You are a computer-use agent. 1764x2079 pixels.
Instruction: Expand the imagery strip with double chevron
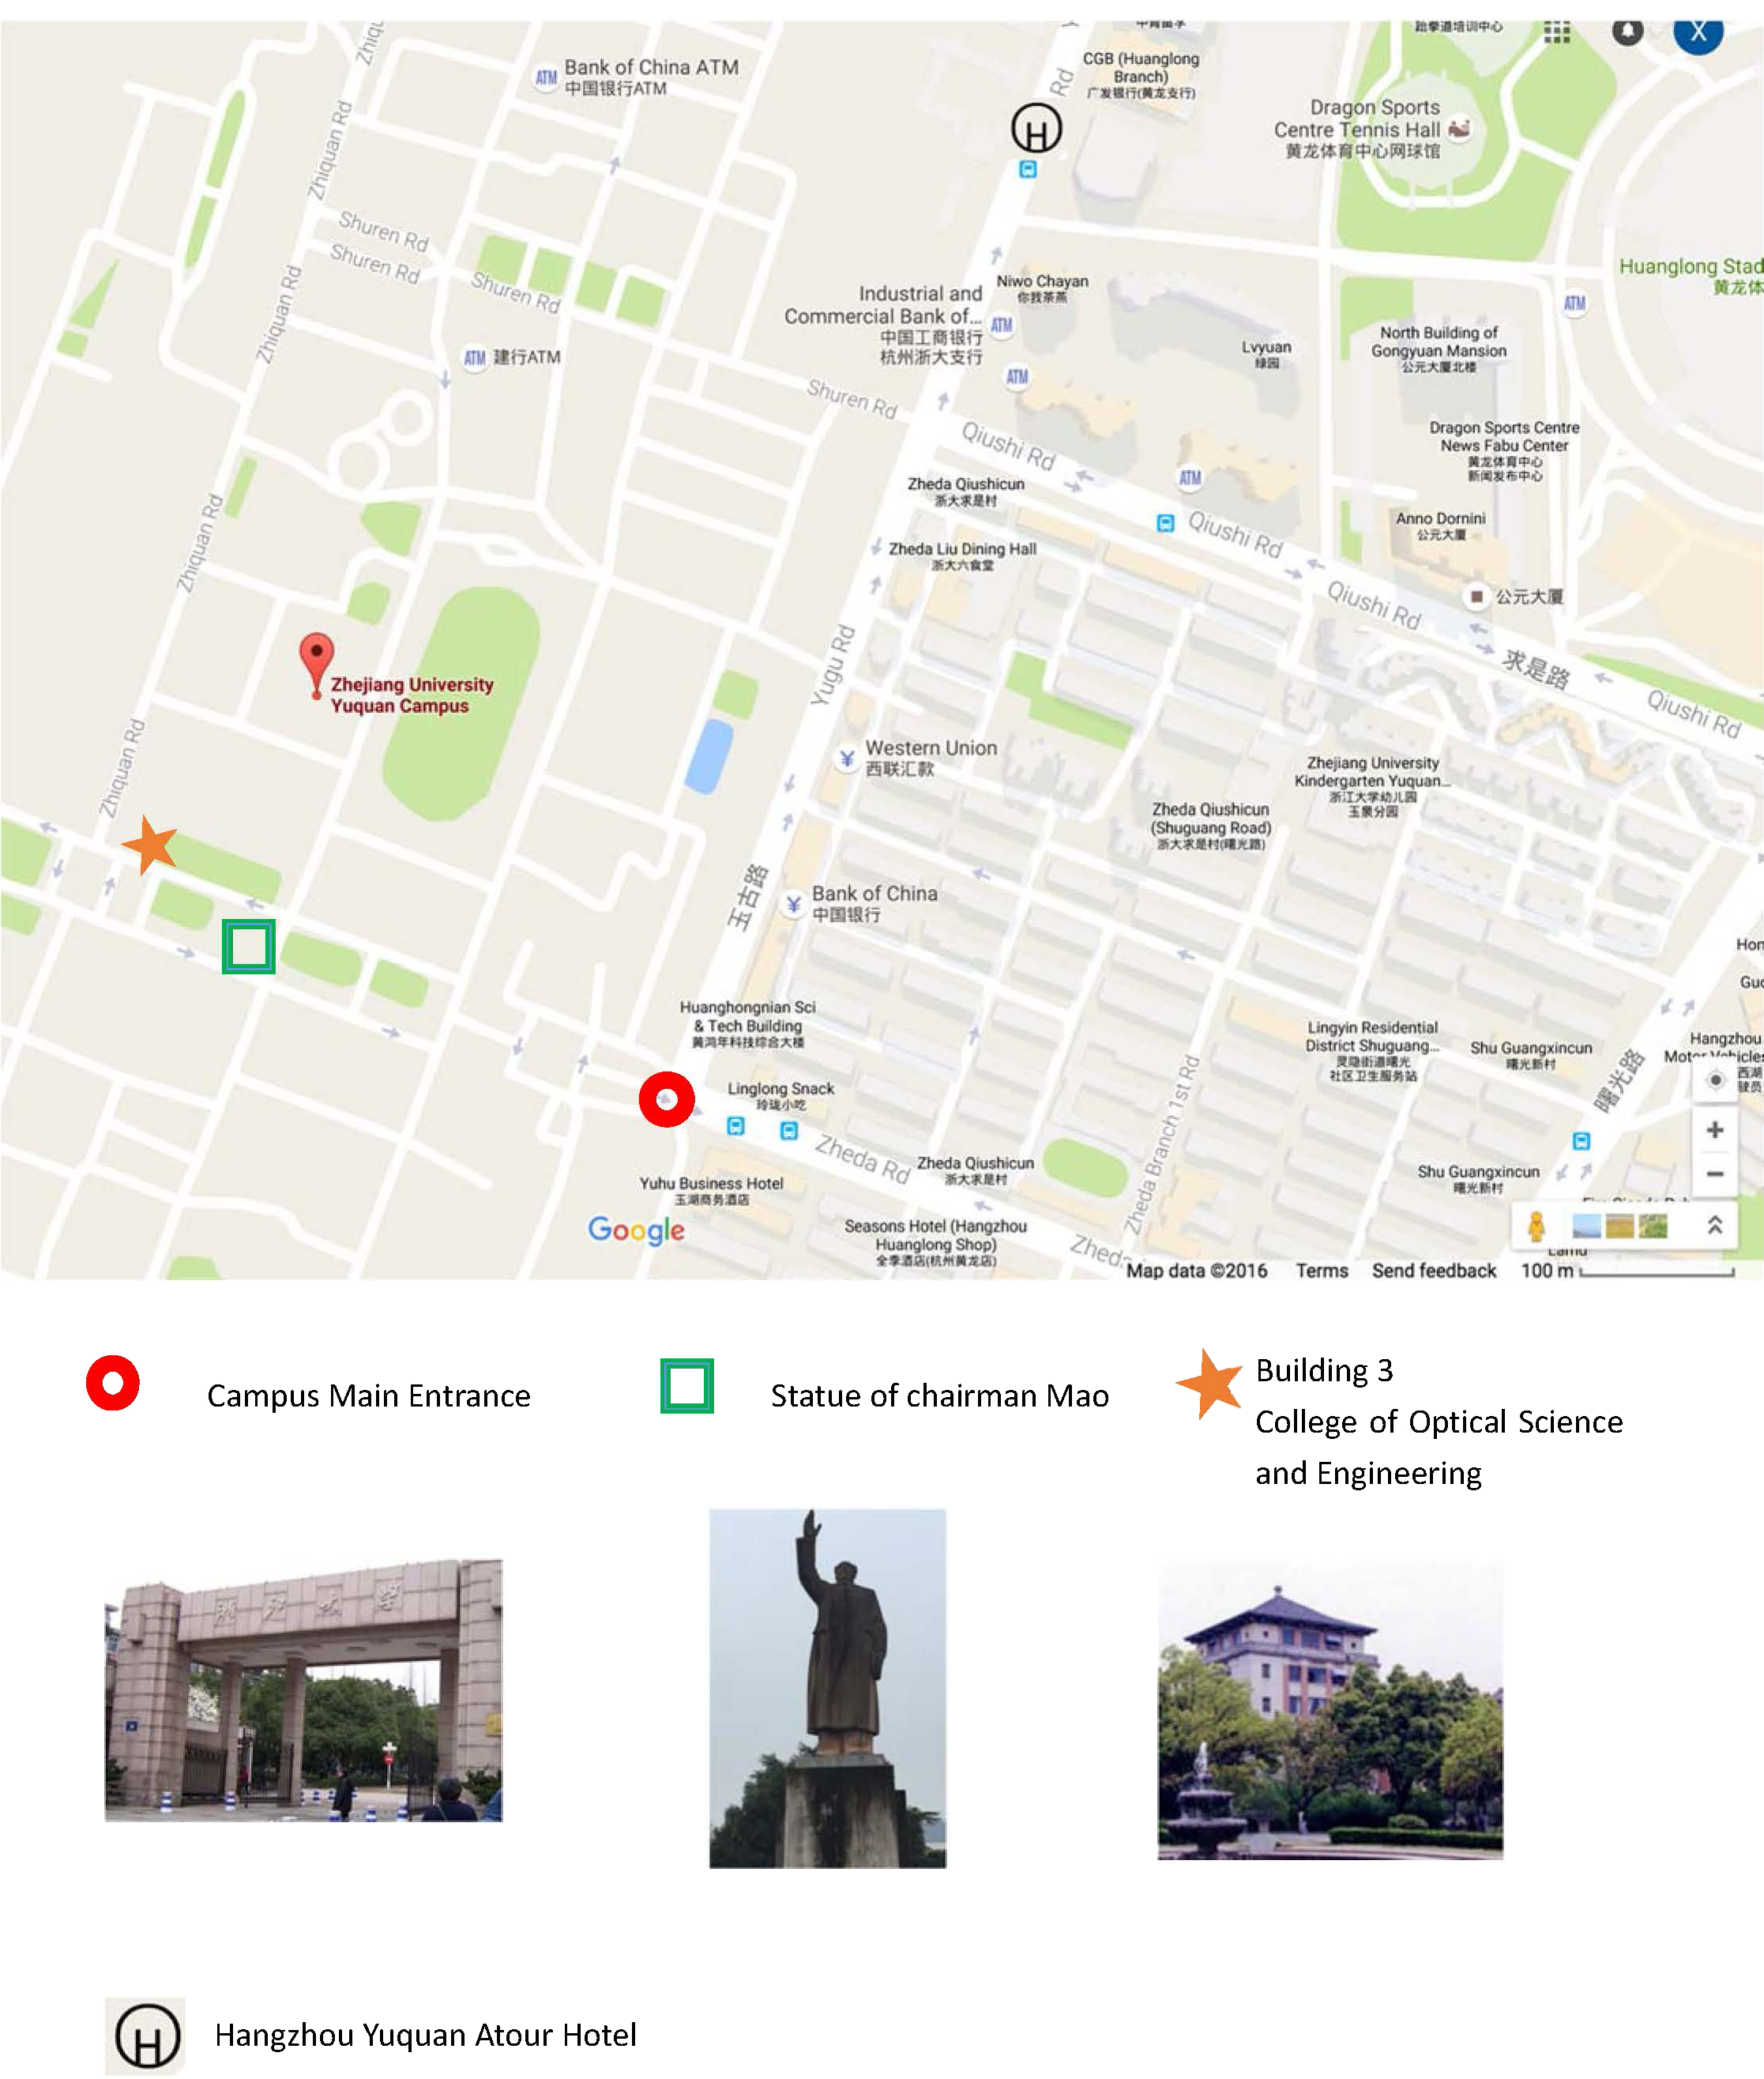click(1715, 1226)
